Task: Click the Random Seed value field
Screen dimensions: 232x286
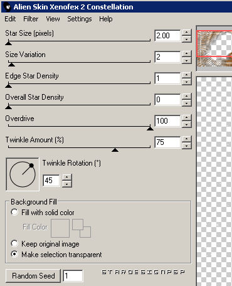Action: tap(73, 276)
